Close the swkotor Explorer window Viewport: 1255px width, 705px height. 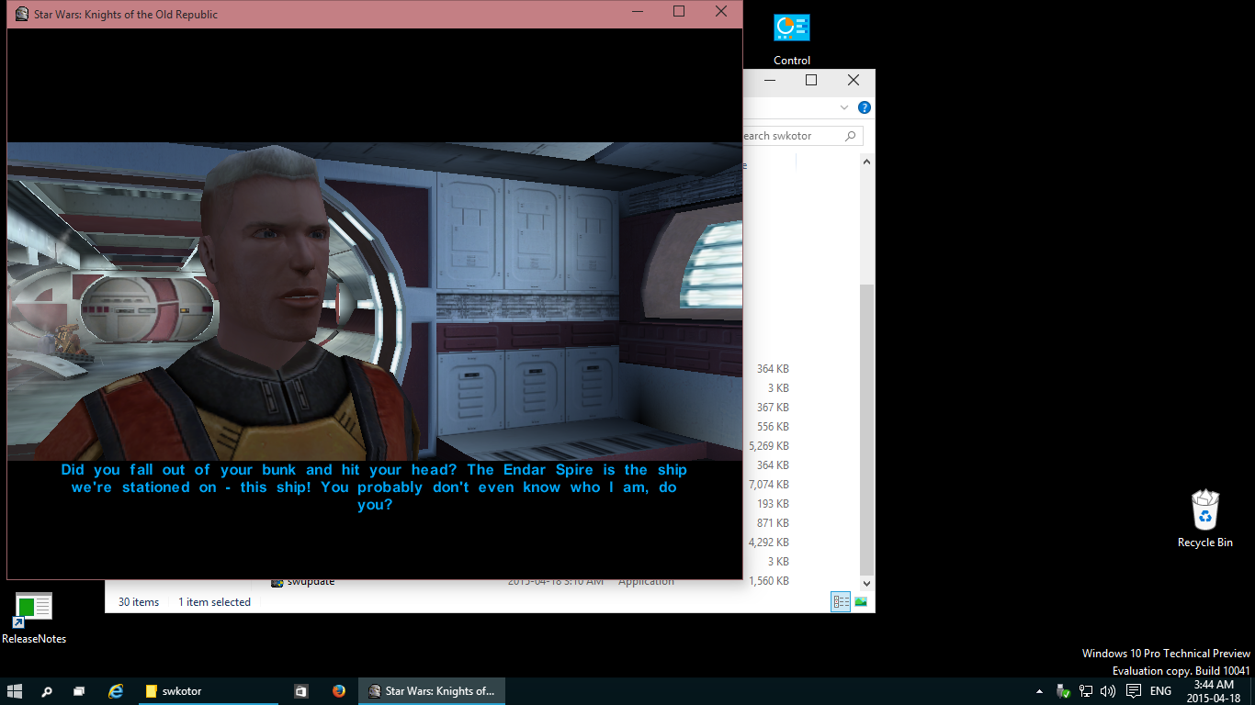[854, 81]
